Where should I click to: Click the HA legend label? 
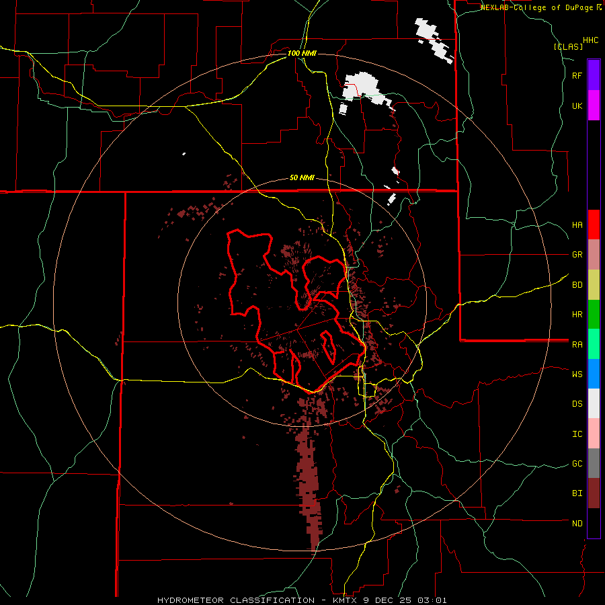[577, 225]
